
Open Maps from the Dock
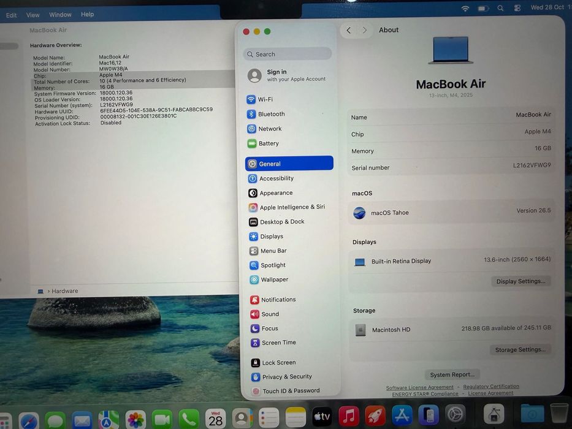coord(109,420)
